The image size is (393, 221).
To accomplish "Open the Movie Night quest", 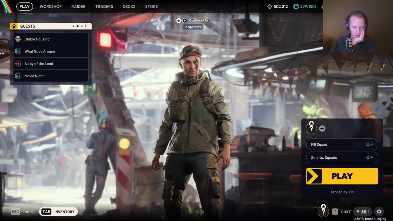I will point(51,76).
